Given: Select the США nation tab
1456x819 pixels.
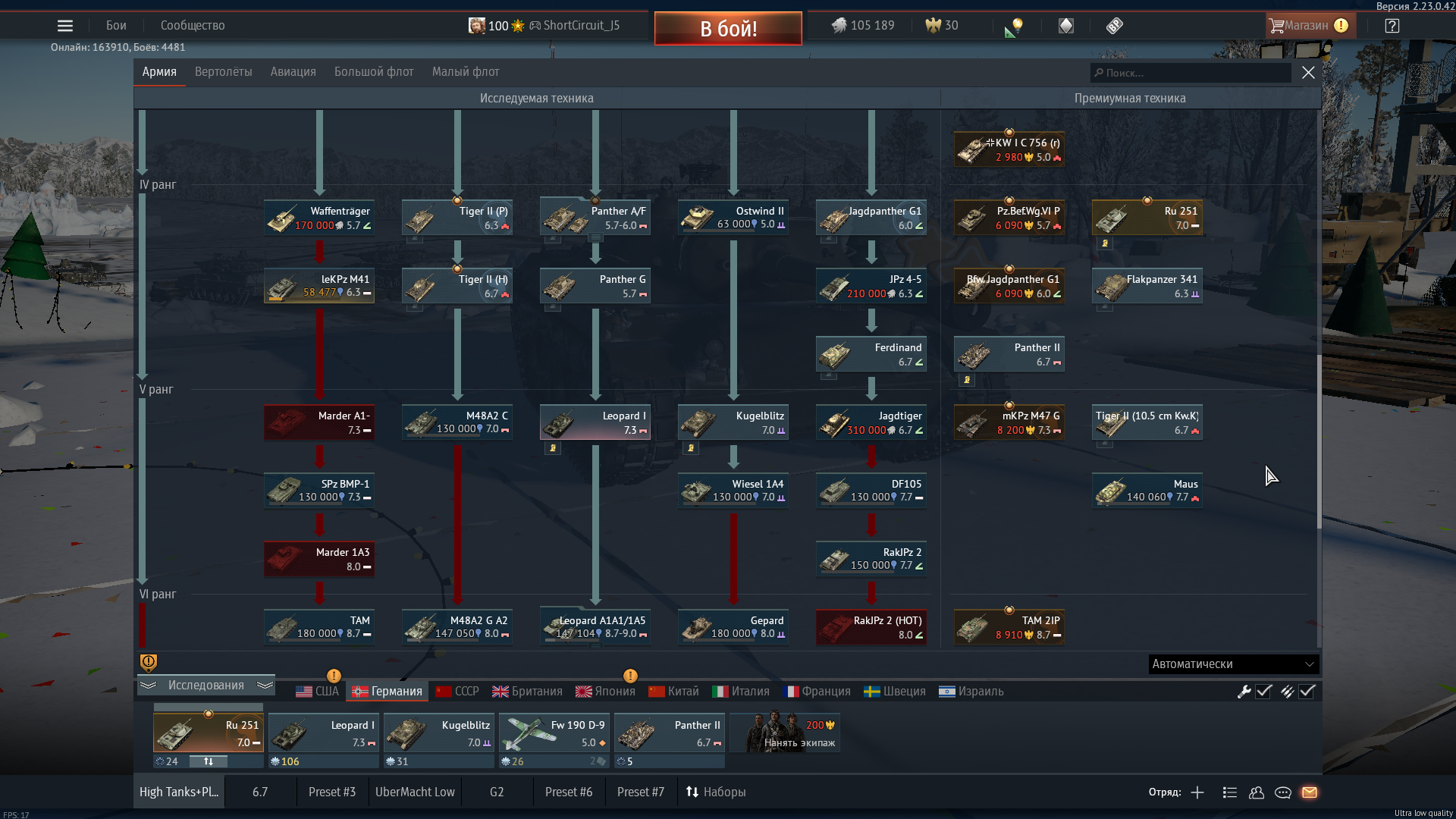Looking at the screenshot, I should click(x=317, y=692).
